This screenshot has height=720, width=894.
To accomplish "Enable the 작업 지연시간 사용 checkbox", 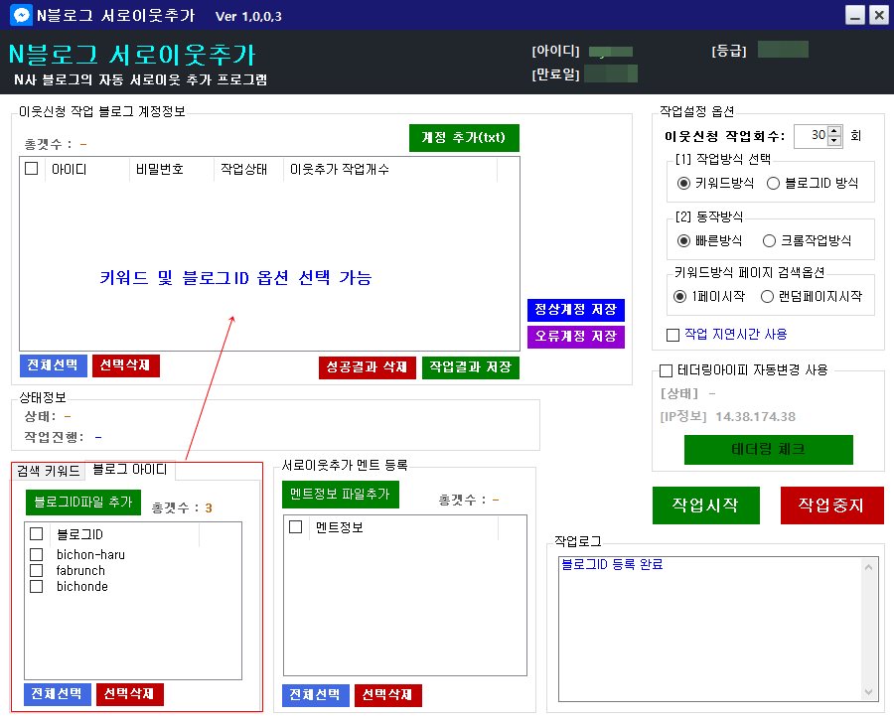I will [672, 335].
